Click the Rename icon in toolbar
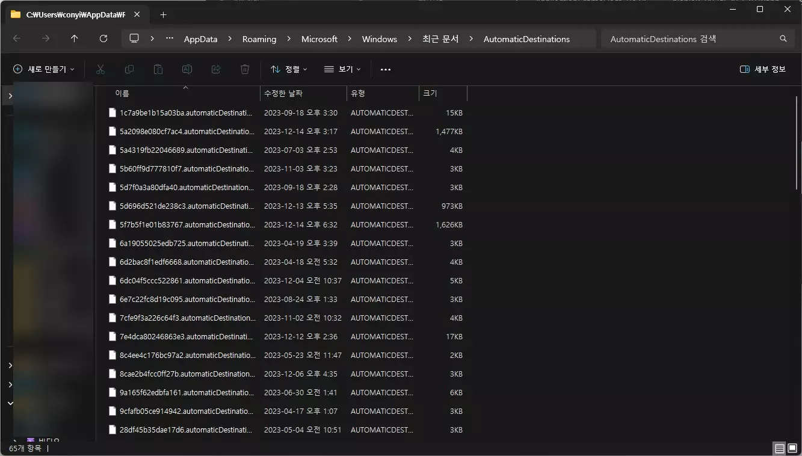This screenshot has height=456, width=802. tap(187, 69)
